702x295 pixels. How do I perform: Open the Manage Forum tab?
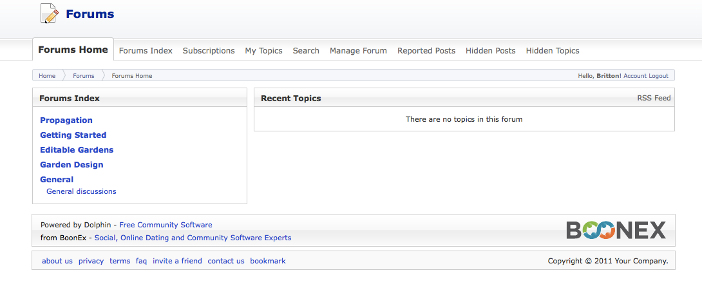click(358, 51)
